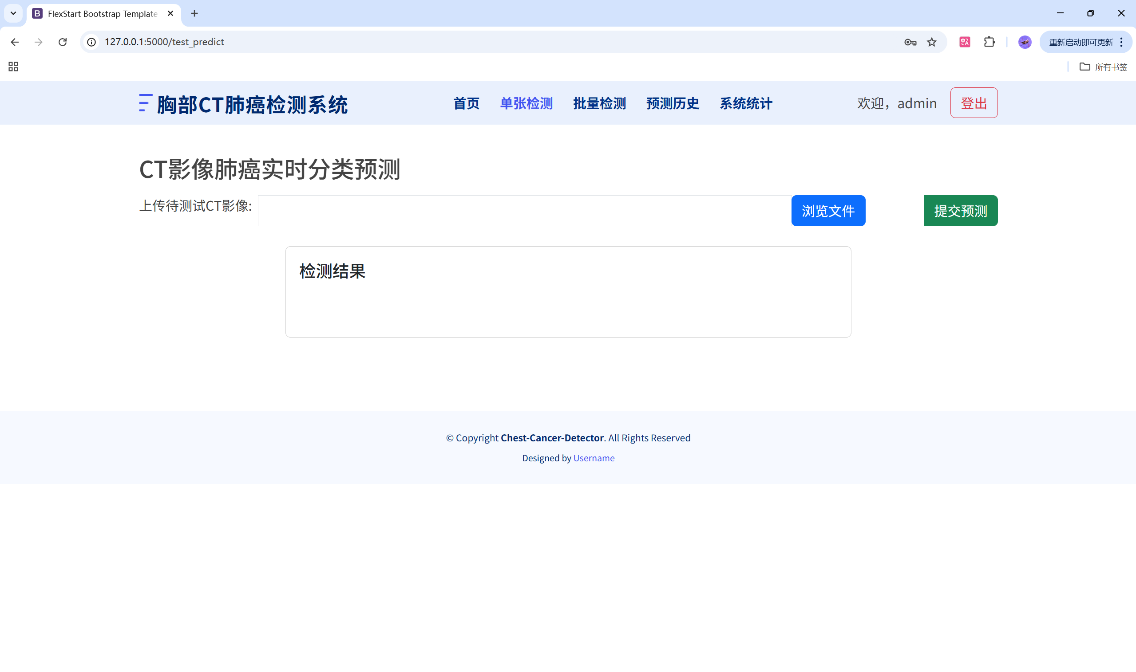Open the translate extension icon
The width and height of the screenshot is (1136, 672).
click(x=965, y=42)
